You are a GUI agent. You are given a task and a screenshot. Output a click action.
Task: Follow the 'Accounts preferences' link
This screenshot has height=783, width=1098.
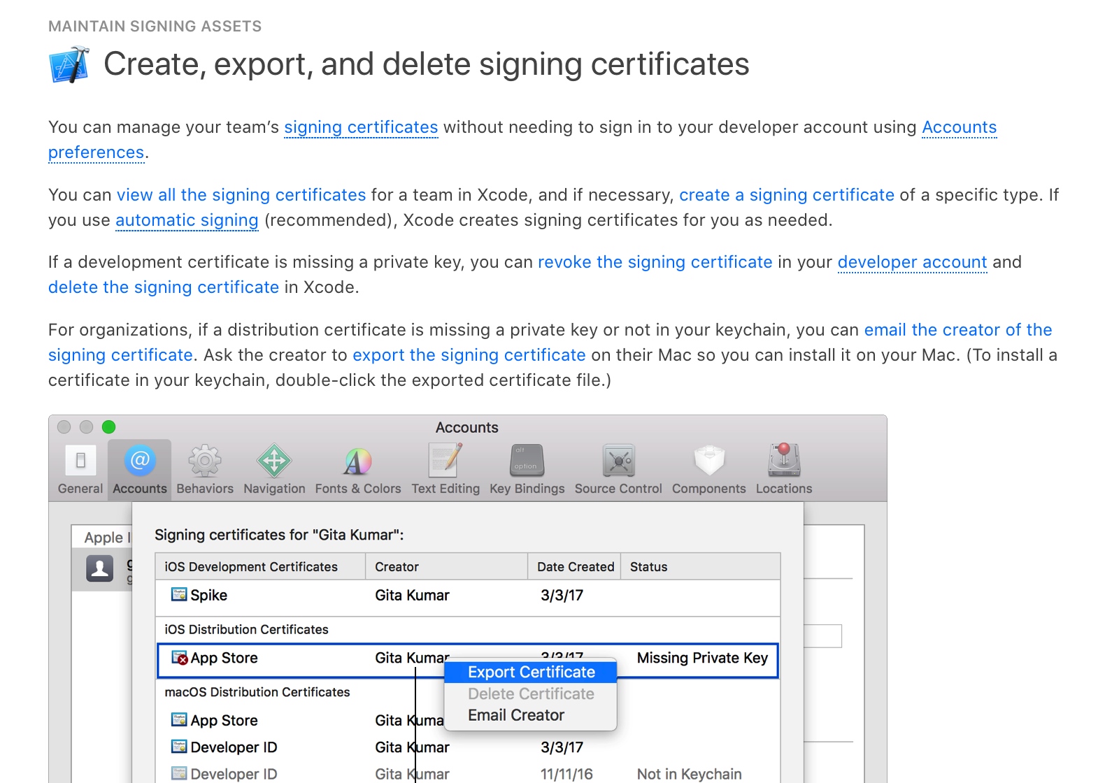pyautogui.click(x=959, y=127)
